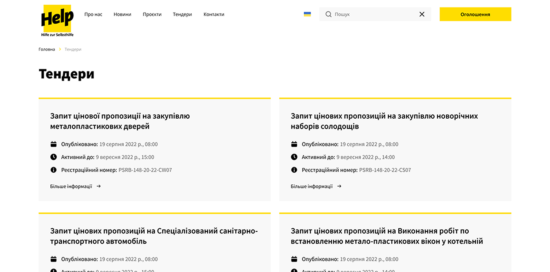
Task: Select Тендери in the navigation bar
Action: click(x=182, y=14)
